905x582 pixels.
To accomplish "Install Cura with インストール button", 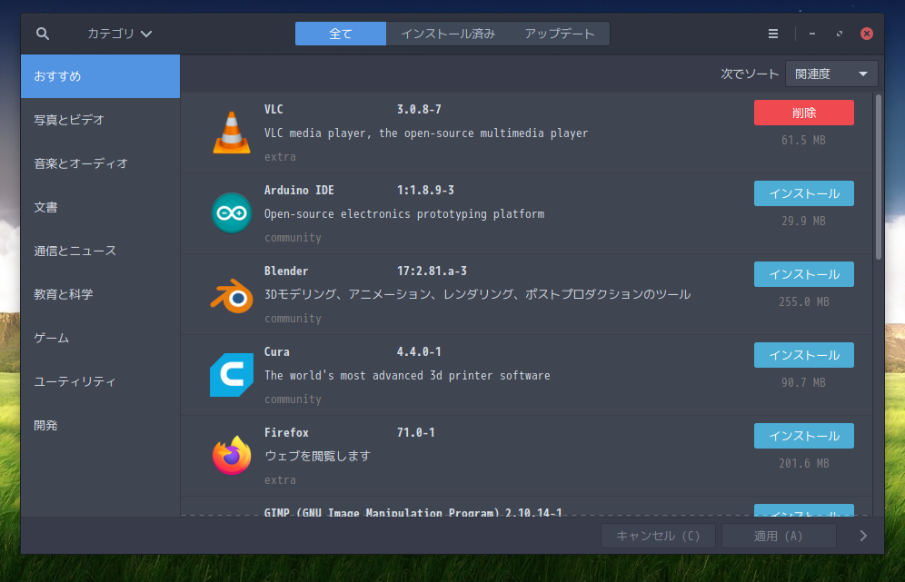I will coord(803,355).
